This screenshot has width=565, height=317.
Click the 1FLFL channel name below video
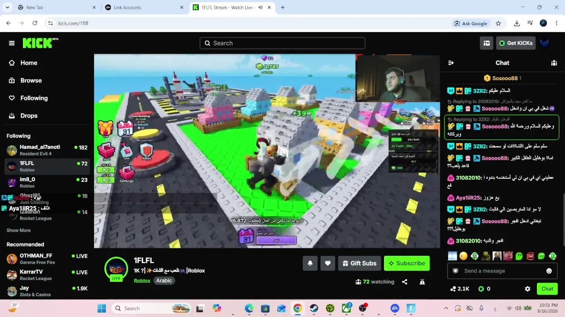click(144, 261)
